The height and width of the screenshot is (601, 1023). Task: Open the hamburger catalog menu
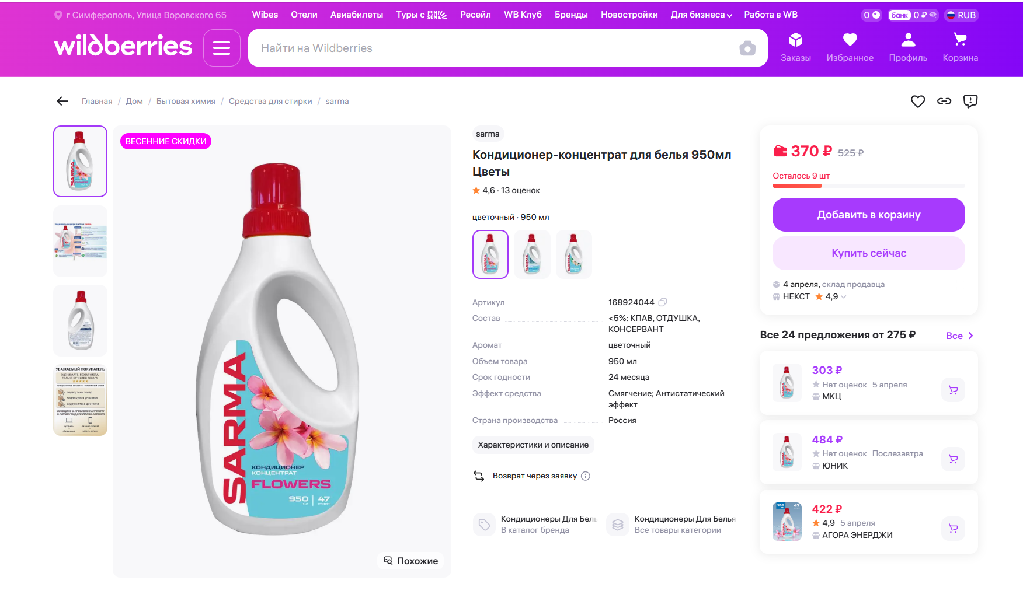coord(221,48)
